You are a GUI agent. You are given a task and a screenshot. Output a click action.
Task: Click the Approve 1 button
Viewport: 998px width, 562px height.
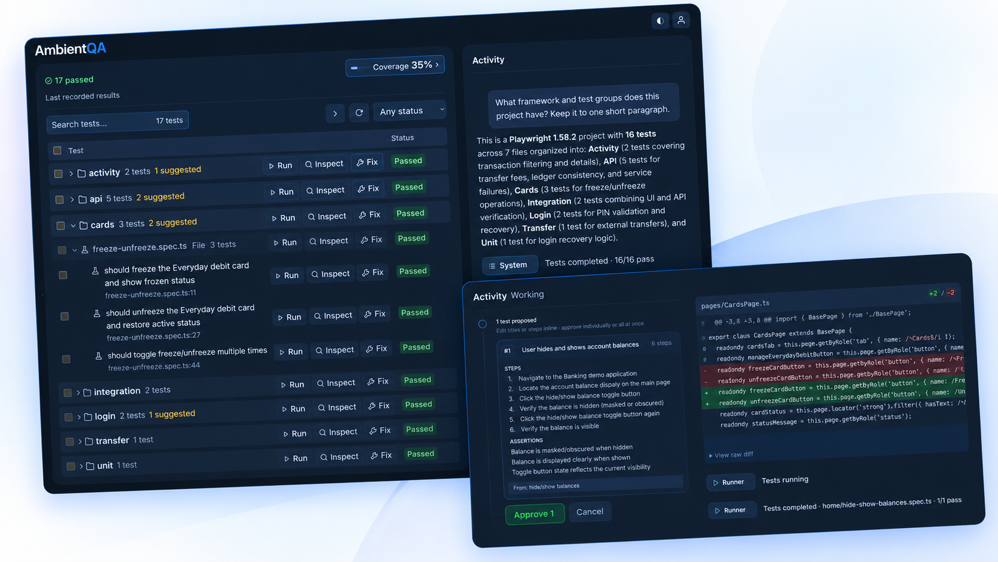pyautogui.click(x=534, y=514)
